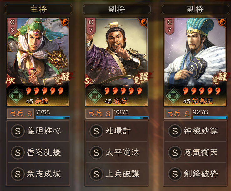
Task: Open the 姜維 general card portrait
Action: [x=38, y=62]
